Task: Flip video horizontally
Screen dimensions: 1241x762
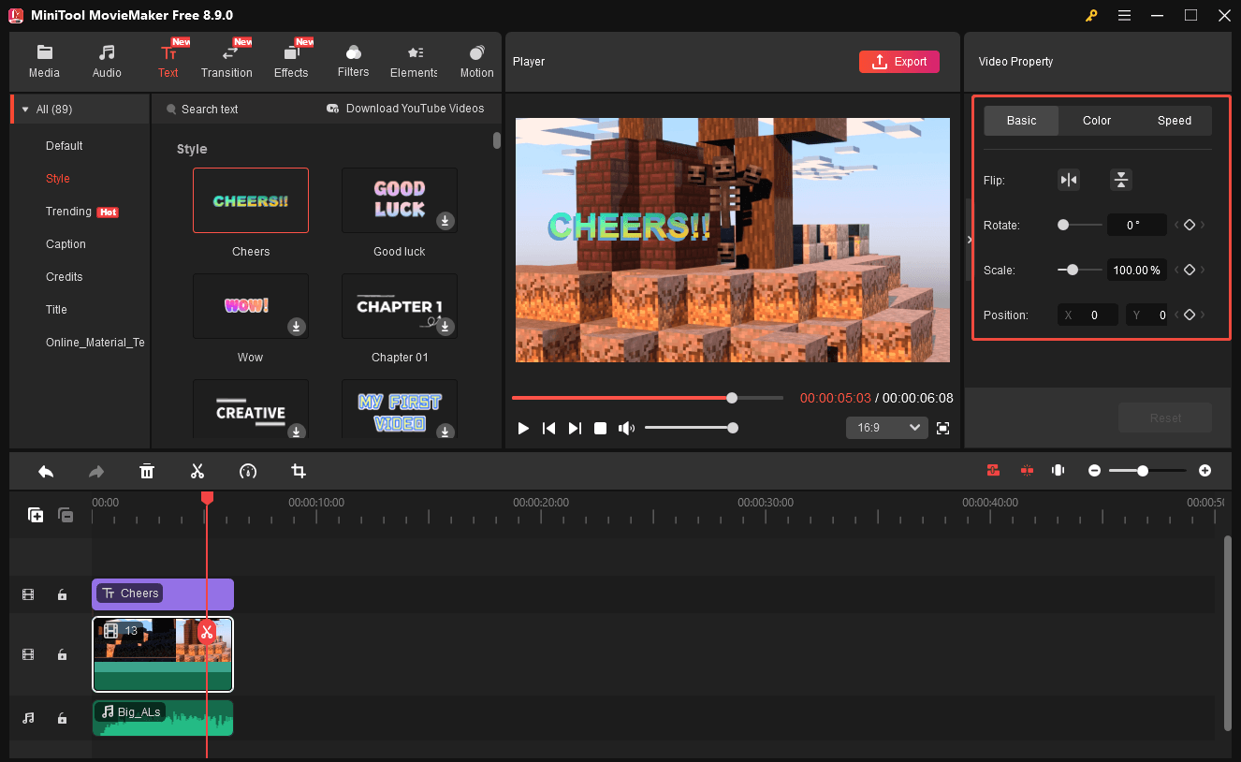Action: pos(1069,180)
